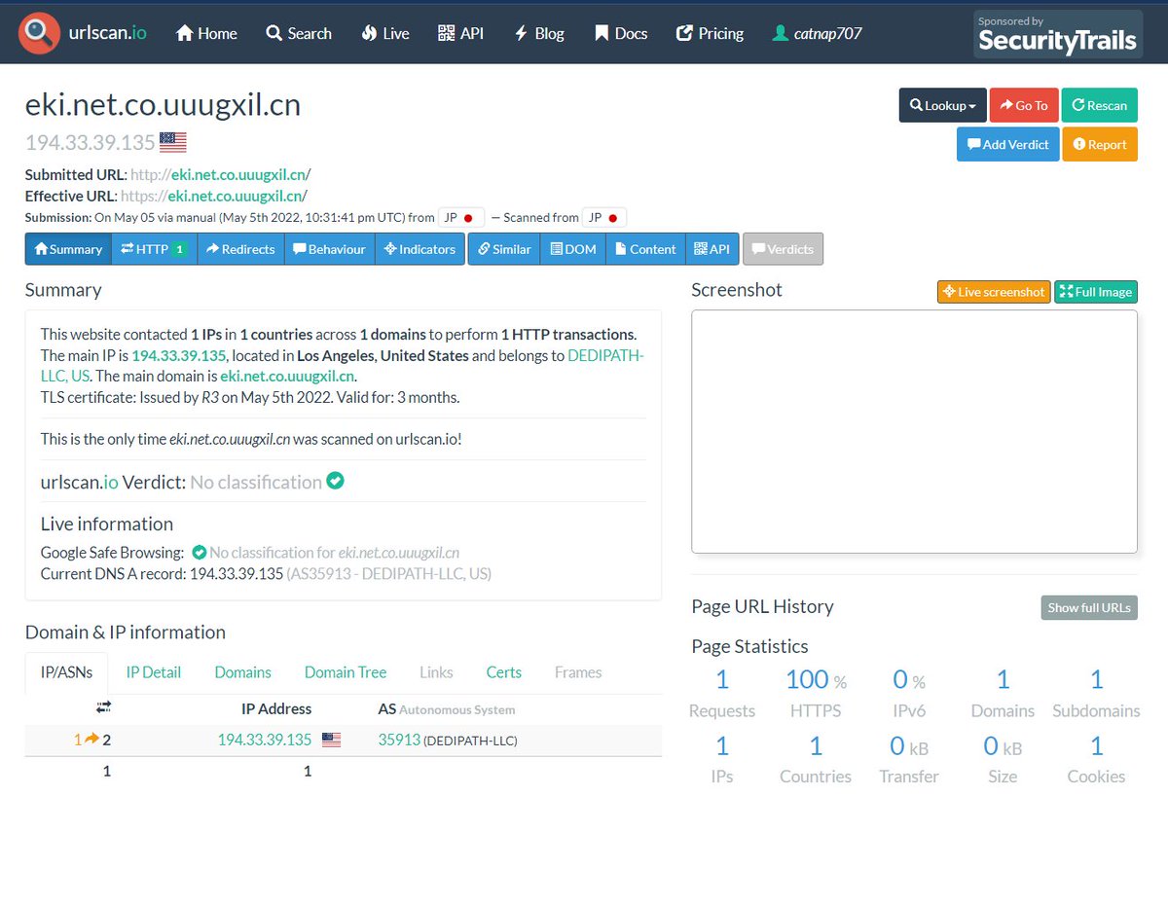This screenshot has width=1168, height=904.
Task: Switch to the HTTP tab
Action: 154,249
